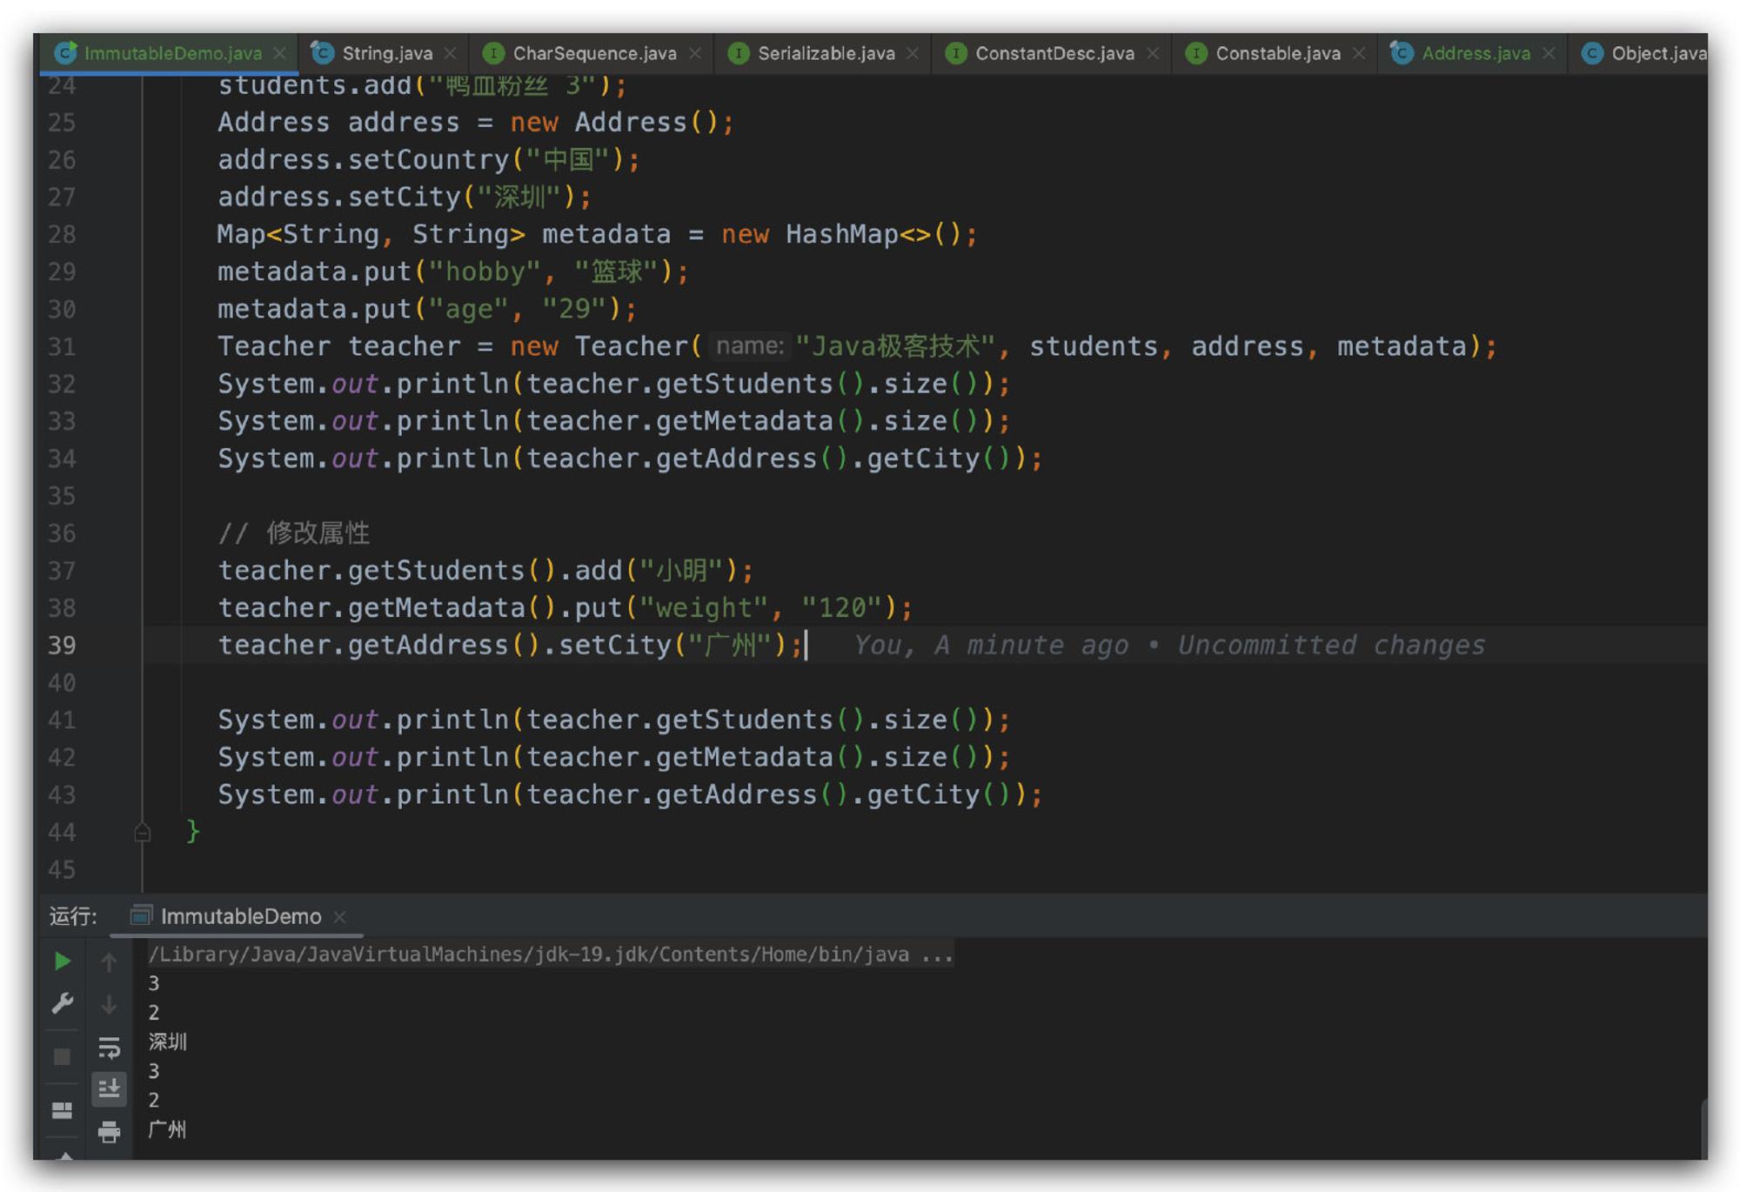Restore the run panel layout
Screen dimensions: 1740x1192
pyautogui.click(x=62, y=1110)
